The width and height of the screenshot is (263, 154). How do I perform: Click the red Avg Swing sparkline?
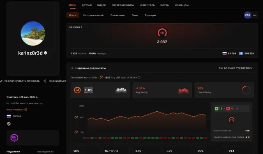tap(183, 90)
